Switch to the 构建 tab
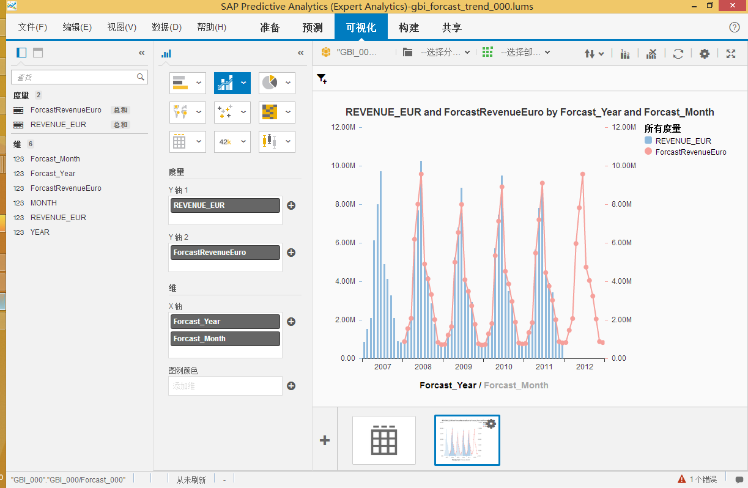 (409, 28)
